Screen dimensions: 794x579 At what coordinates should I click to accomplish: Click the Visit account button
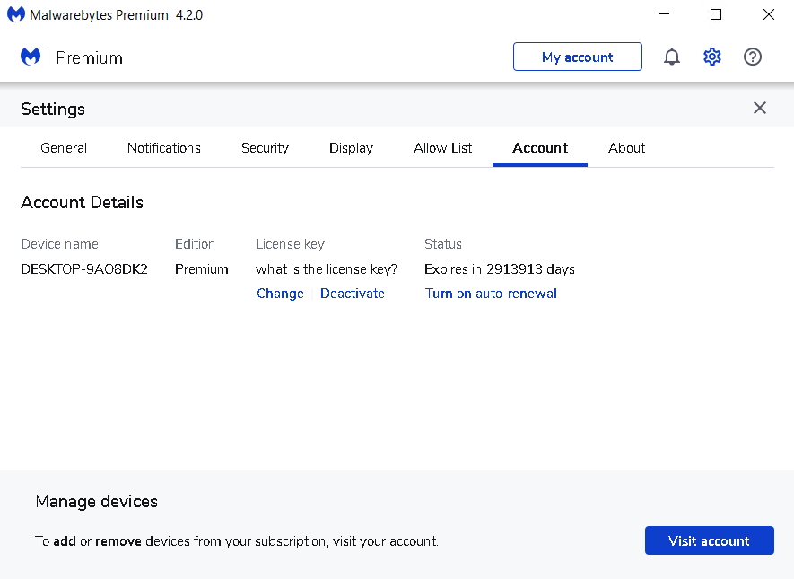coord(709,540)
